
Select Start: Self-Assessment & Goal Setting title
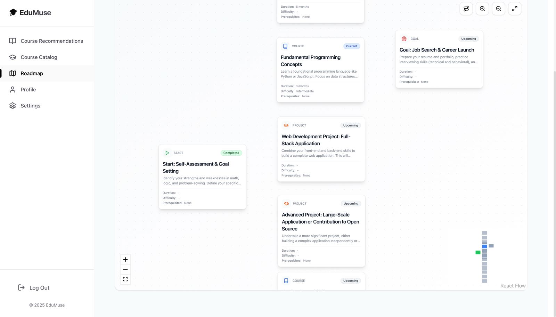[196, 168]
